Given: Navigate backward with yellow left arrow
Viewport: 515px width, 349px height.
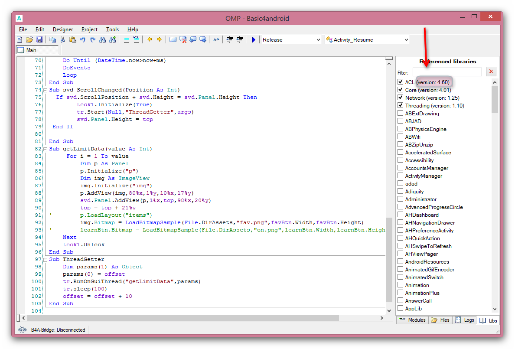Looking at the screenshot, I should [150, 39].
